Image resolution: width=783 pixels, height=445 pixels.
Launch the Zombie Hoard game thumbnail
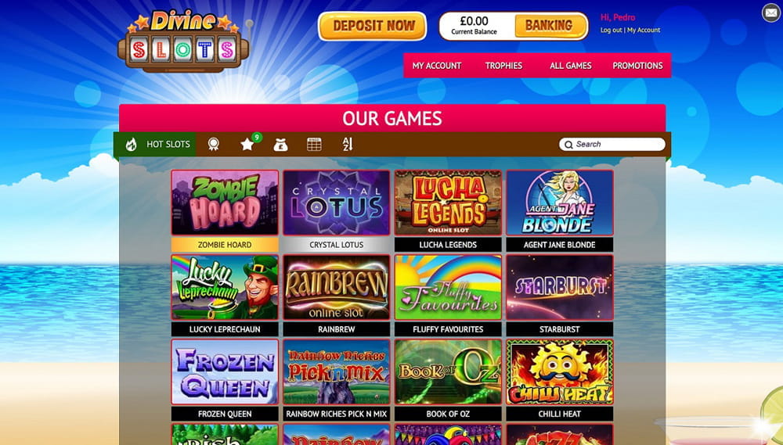(225, 203)
